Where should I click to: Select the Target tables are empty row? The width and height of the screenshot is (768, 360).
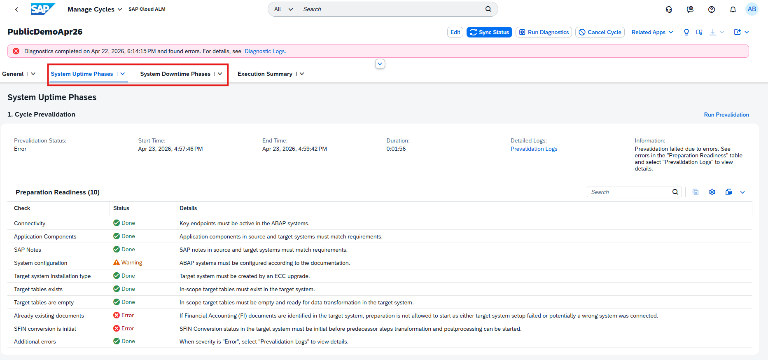380,302
